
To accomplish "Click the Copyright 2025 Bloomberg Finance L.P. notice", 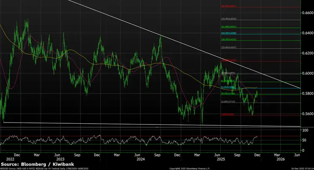I will coord(190,169).
